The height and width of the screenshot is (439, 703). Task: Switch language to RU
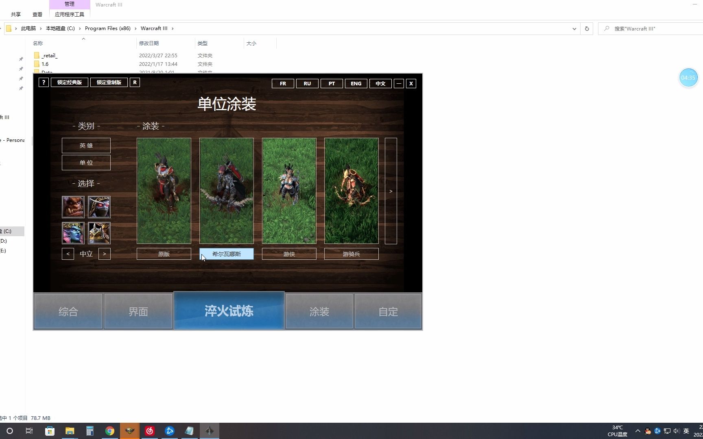[308, 84]
